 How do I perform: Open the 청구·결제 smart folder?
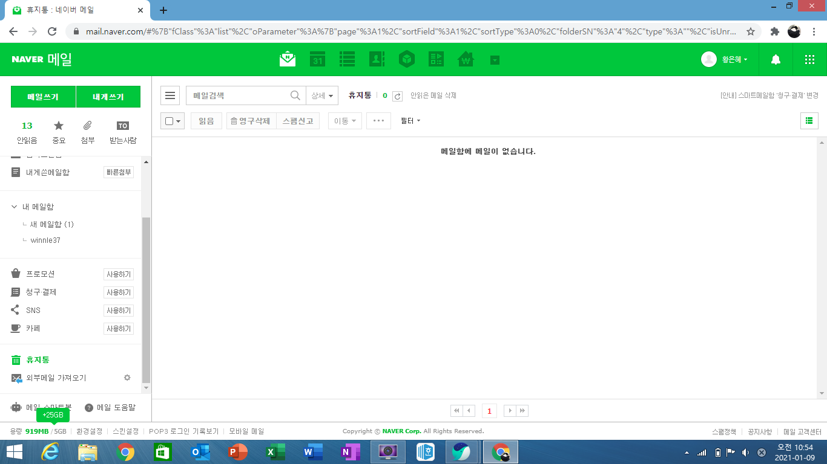point(41,292)
